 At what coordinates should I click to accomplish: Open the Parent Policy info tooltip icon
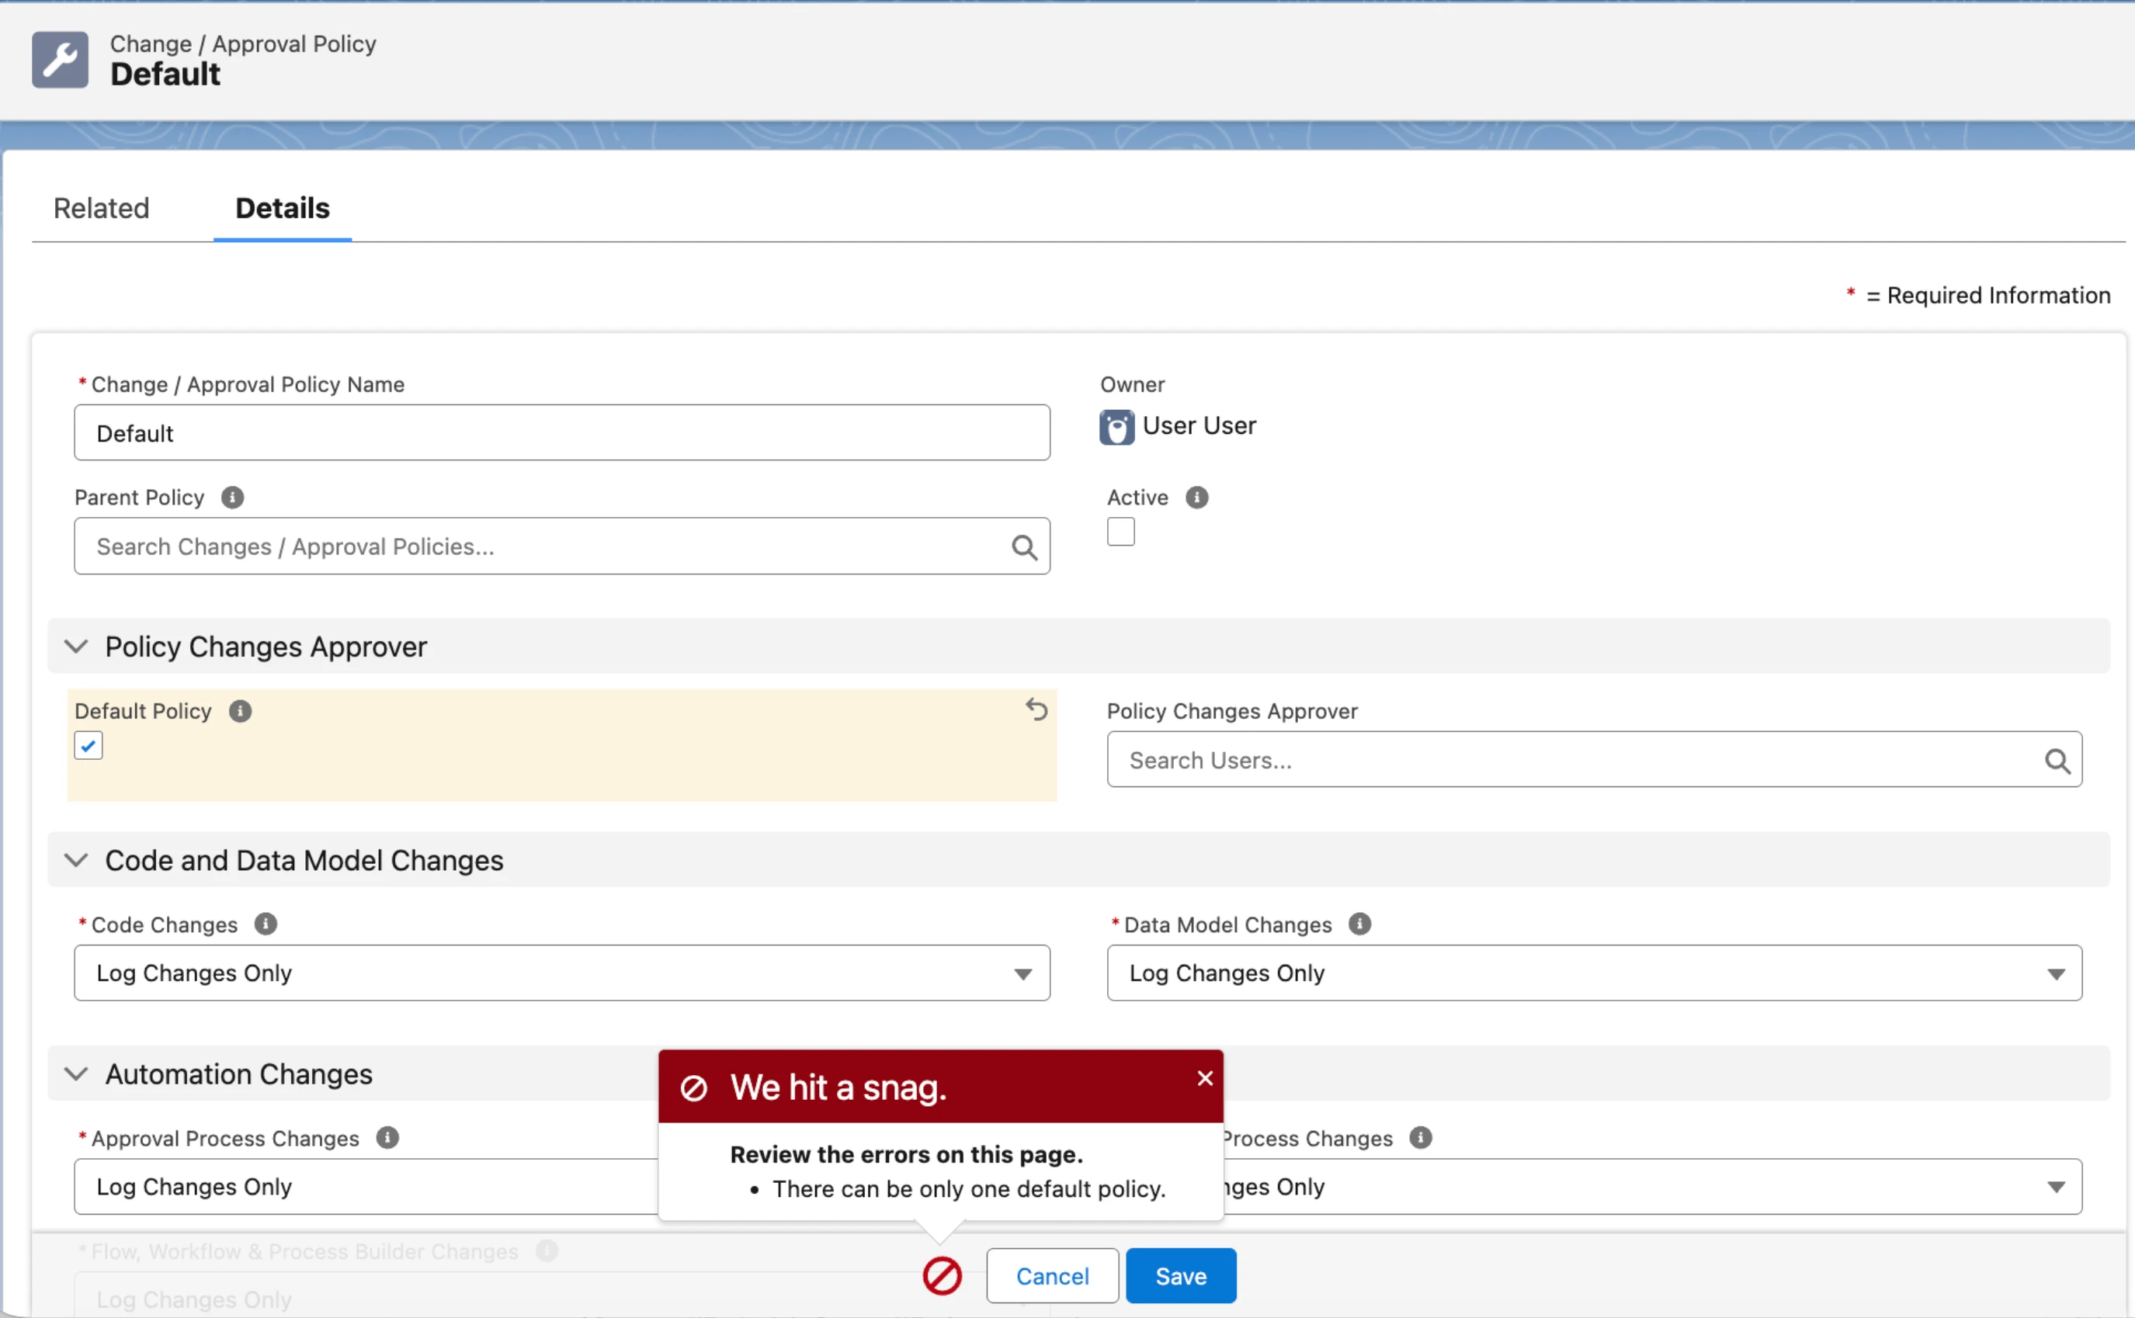pyautogui.click(x=232, y=498)
